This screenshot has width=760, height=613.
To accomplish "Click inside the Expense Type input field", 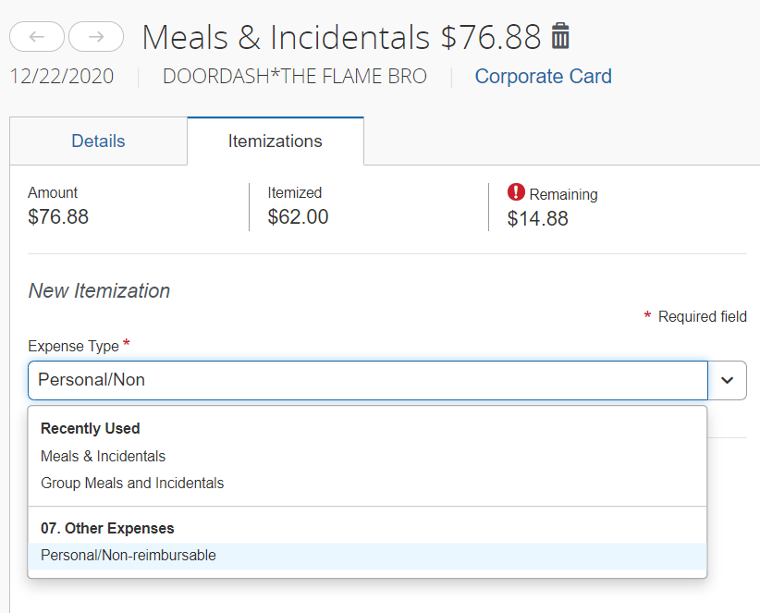I will (370, 380).
